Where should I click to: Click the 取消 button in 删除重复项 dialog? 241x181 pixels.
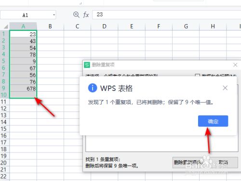[224, 162]
